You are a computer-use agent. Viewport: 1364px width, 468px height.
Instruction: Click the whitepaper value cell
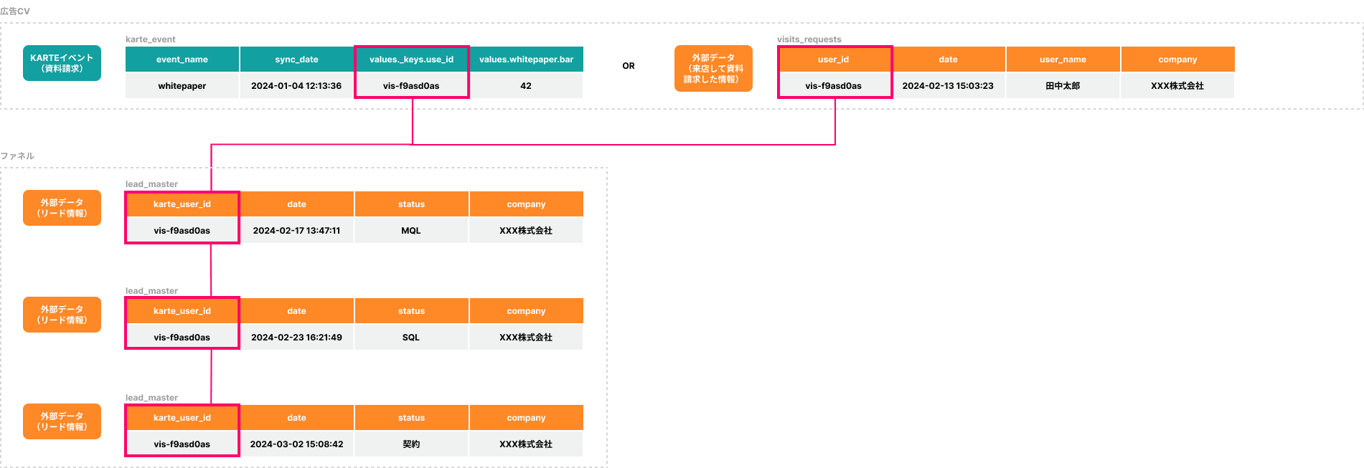182,86
